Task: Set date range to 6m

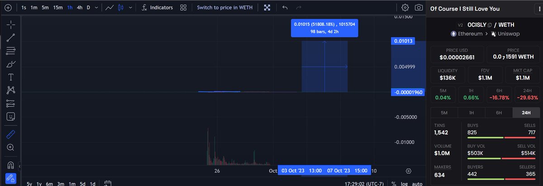Action: click(x=49, y=184)
